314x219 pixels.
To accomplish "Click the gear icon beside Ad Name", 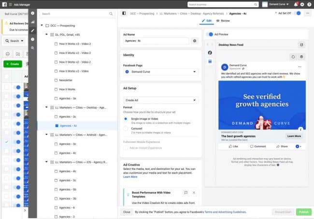I will (x=195, y=41).
